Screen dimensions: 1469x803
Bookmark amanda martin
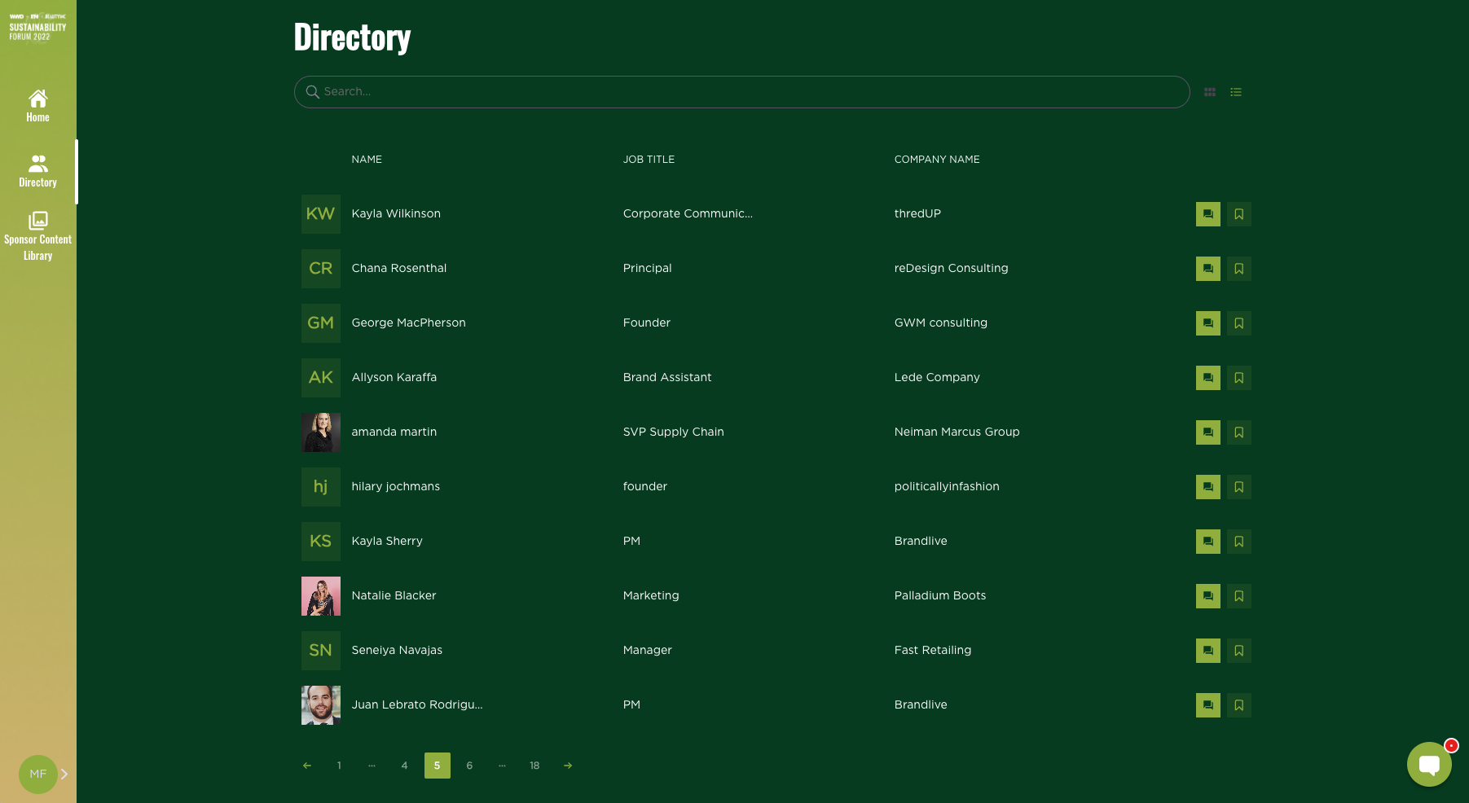coord(1238,432)
